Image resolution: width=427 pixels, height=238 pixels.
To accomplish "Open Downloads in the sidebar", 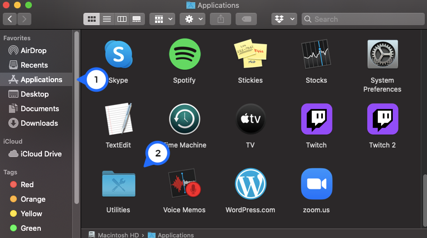I will (x=36, y=123).
